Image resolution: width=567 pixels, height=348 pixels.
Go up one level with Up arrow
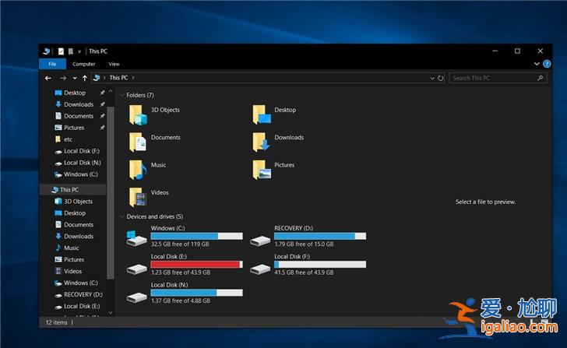(84, 78)
